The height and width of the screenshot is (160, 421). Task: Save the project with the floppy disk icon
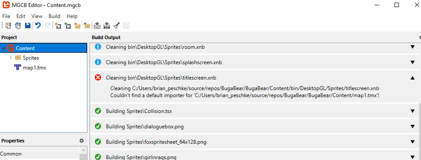(28, 25)
